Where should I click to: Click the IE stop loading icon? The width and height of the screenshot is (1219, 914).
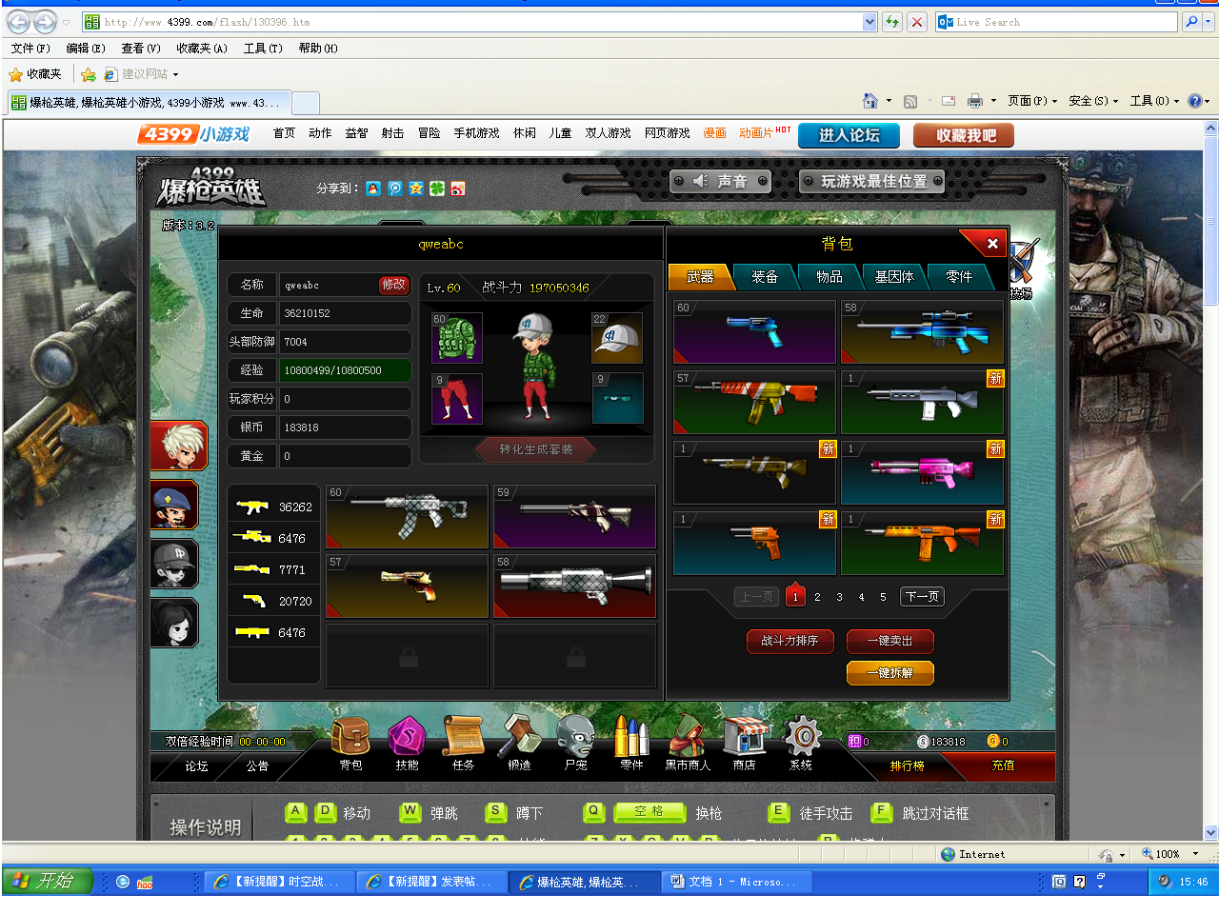pyautogui.click(x=917, y=22)
